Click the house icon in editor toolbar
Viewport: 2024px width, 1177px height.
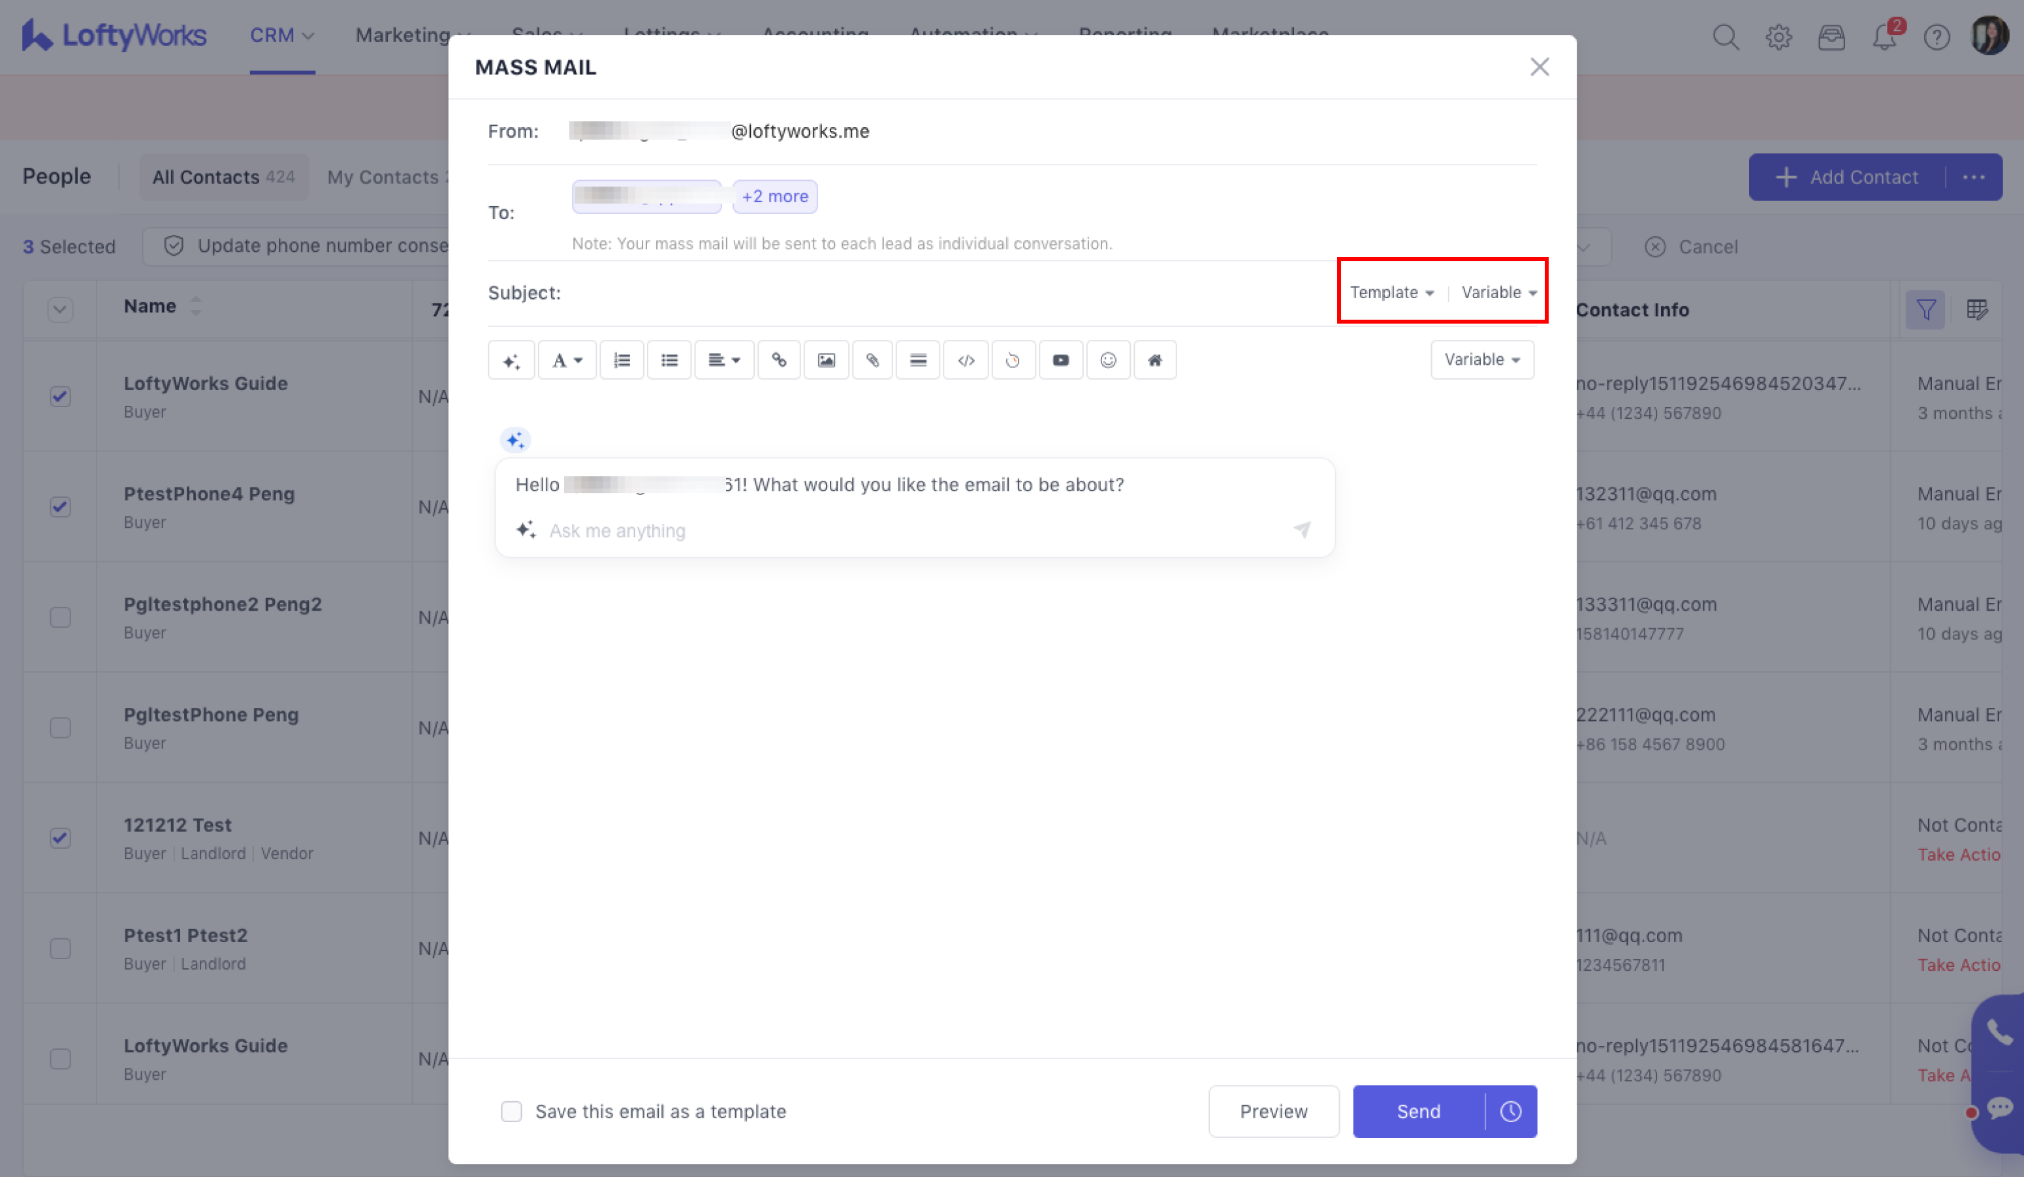click(1154, 359)
